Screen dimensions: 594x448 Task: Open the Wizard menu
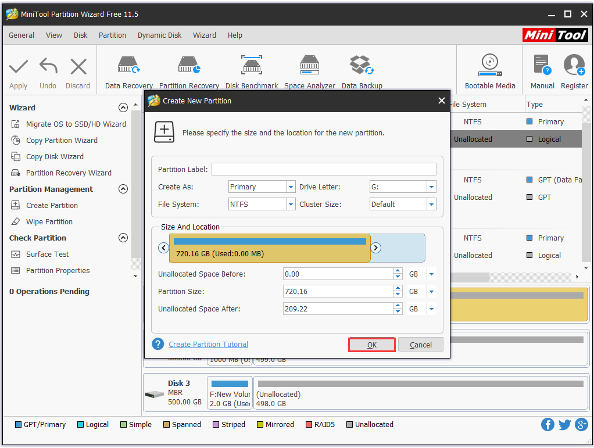coord(205,35)
